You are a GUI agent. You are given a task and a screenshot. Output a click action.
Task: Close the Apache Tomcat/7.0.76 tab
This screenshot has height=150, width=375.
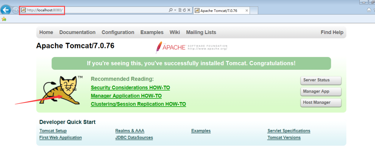click(247, 10)
